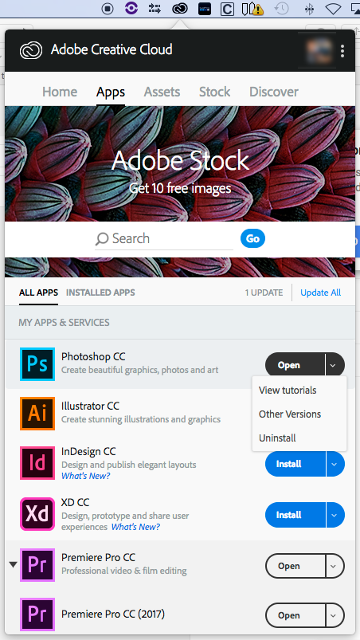Click the C clipboard menu bar icon
The height and width of the screenshot is (640, 360).
click(227, 9)
